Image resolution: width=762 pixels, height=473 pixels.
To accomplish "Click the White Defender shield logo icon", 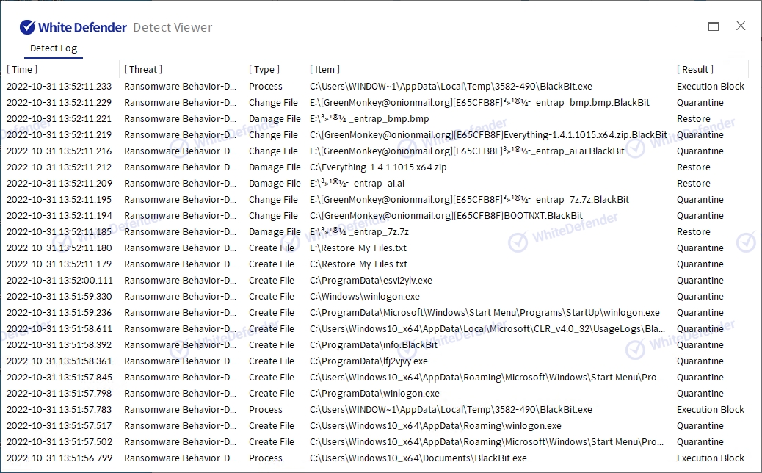I will [27, 27].
